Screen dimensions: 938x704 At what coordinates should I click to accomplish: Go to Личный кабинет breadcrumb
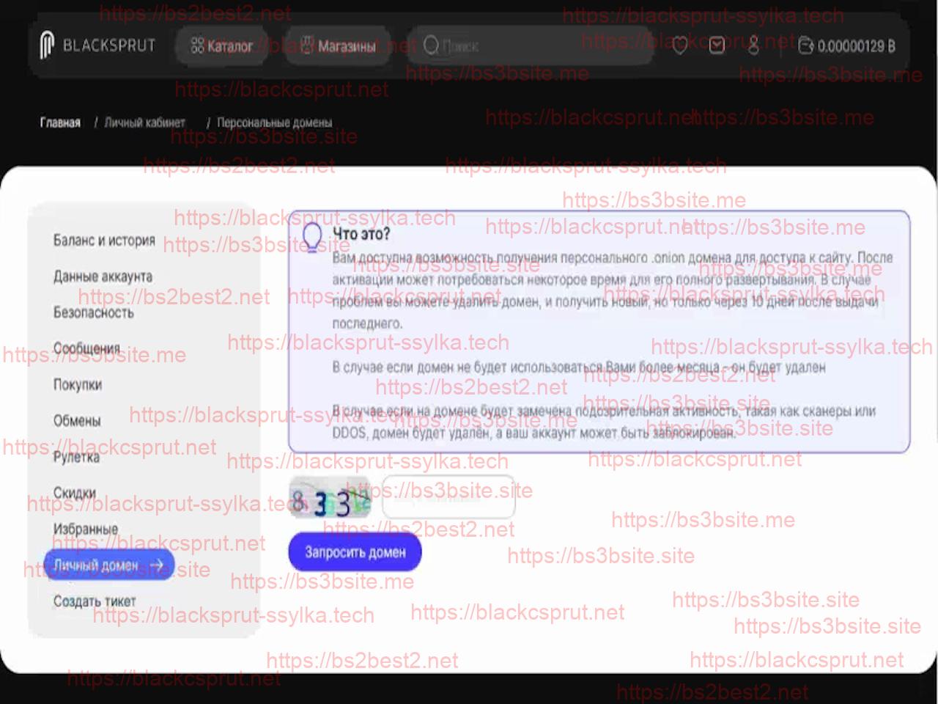point(145,122)
